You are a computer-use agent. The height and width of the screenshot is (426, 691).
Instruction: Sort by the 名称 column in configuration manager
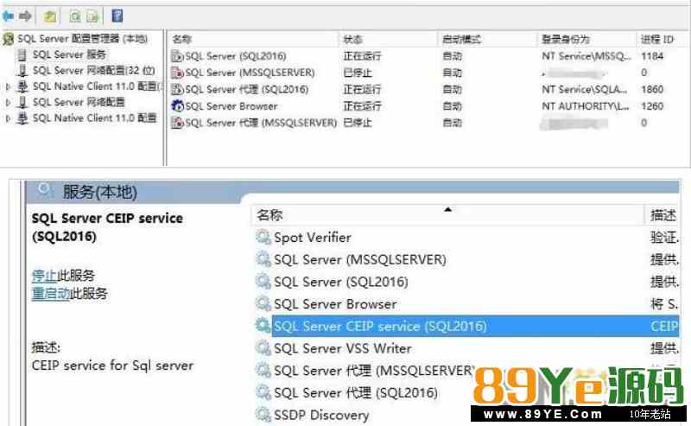coord(182,40)
